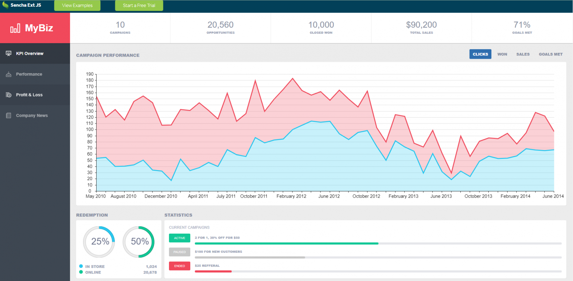Click the green Online legend dot

pos(81,272)
